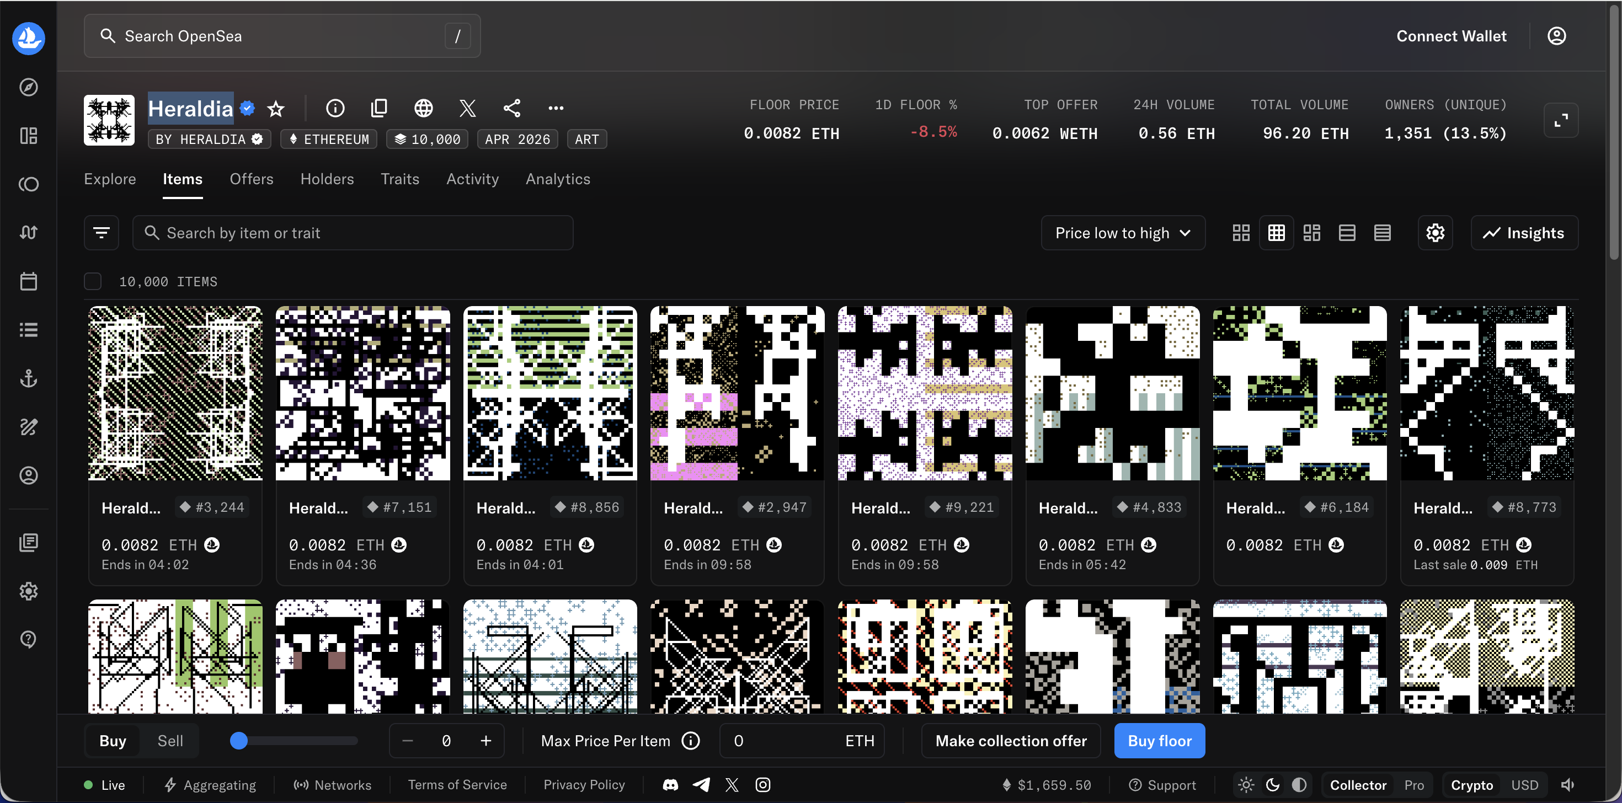Open the Support link in the footer

point(1162,785)
